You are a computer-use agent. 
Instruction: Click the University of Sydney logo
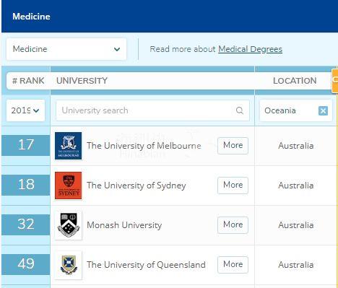68,186
